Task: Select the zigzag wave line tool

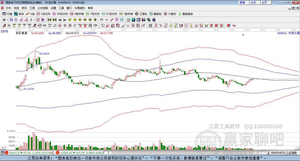Action: click(128, 25)
